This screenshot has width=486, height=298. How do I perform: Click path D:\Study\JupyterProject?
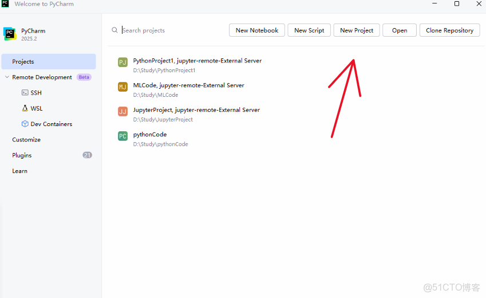163,119
